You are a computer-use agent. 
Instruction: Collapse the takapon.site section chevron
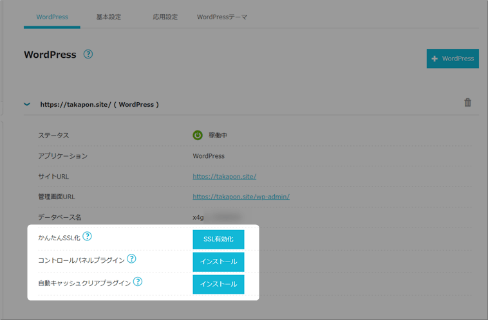27,104
